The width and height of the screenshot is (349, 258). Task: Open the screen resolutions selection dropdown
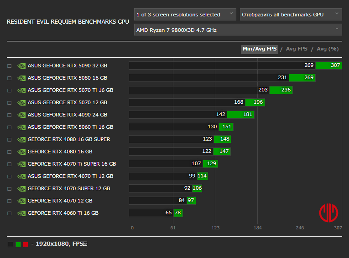pyautogui.click(x=185, y=15)
